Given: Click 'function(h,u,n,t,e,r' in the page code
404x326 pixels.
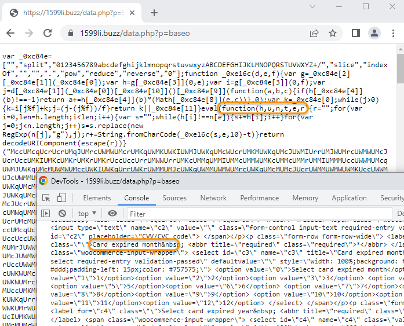Looking at the screenshot, I should pos(263,108).
